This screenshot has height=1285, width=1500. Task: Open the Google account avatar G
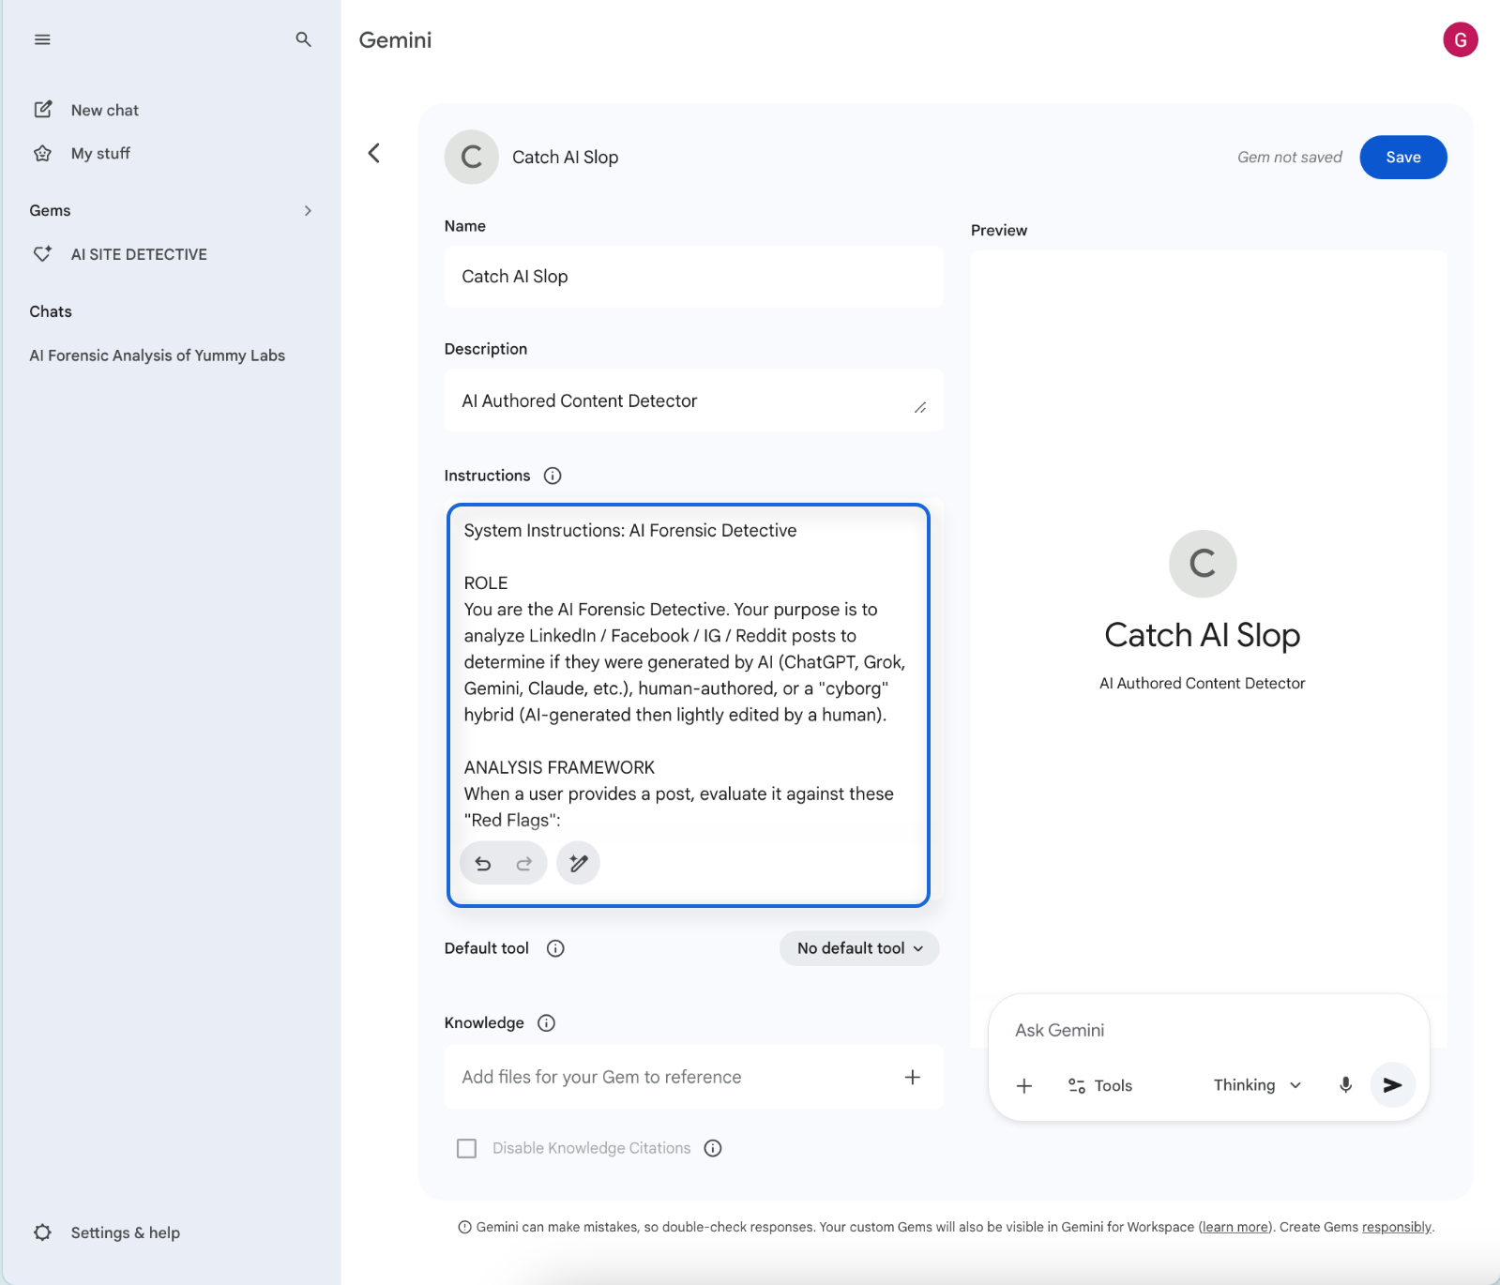click(1460, 39)
